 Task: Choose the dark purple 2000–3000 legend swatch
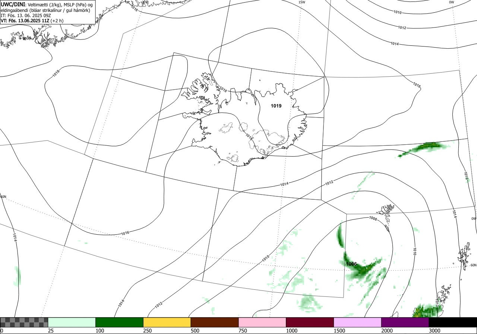tap(405, 322)
